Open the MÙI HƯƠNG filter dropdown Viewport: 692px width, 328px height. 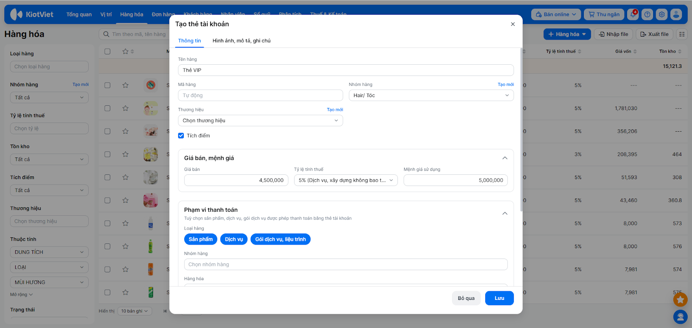click(49, 282)
